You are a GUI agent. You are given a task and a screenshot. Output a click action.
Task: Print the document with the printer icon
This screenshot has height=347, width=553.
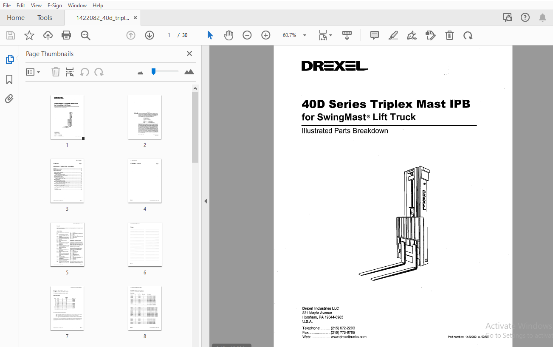pos(66,35)
